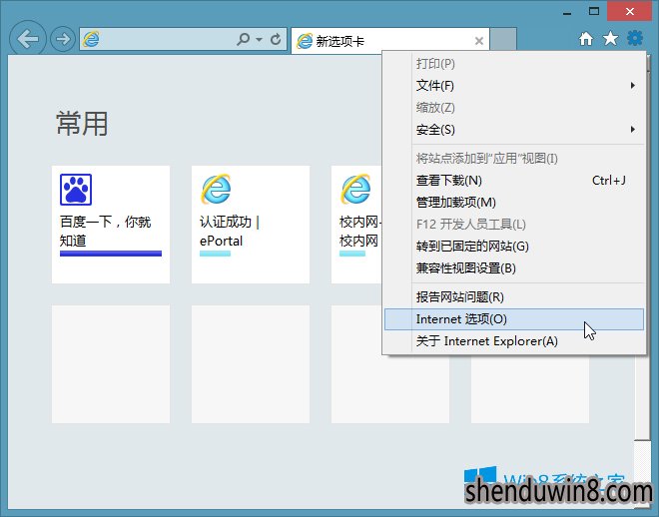Click 将站点添加到"应用"视图(I) entry
The height and width of the screenshot is (517, 659).
point(514,159)
